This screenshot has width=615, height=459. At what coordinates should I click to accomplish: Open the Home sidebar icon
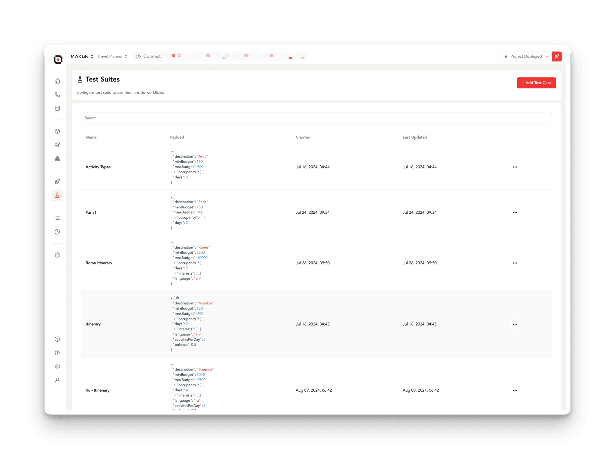[57, 81]
